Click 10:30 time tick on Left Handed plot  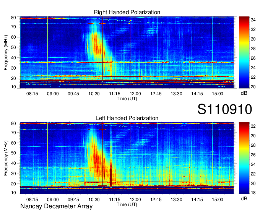point(94,200)
